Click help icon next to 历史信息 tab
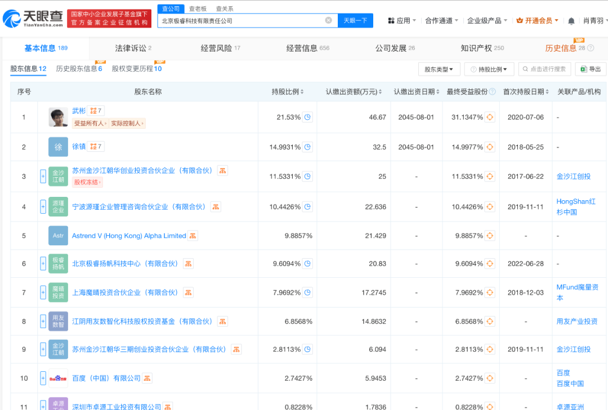608x410 pixels. point(591,48)
